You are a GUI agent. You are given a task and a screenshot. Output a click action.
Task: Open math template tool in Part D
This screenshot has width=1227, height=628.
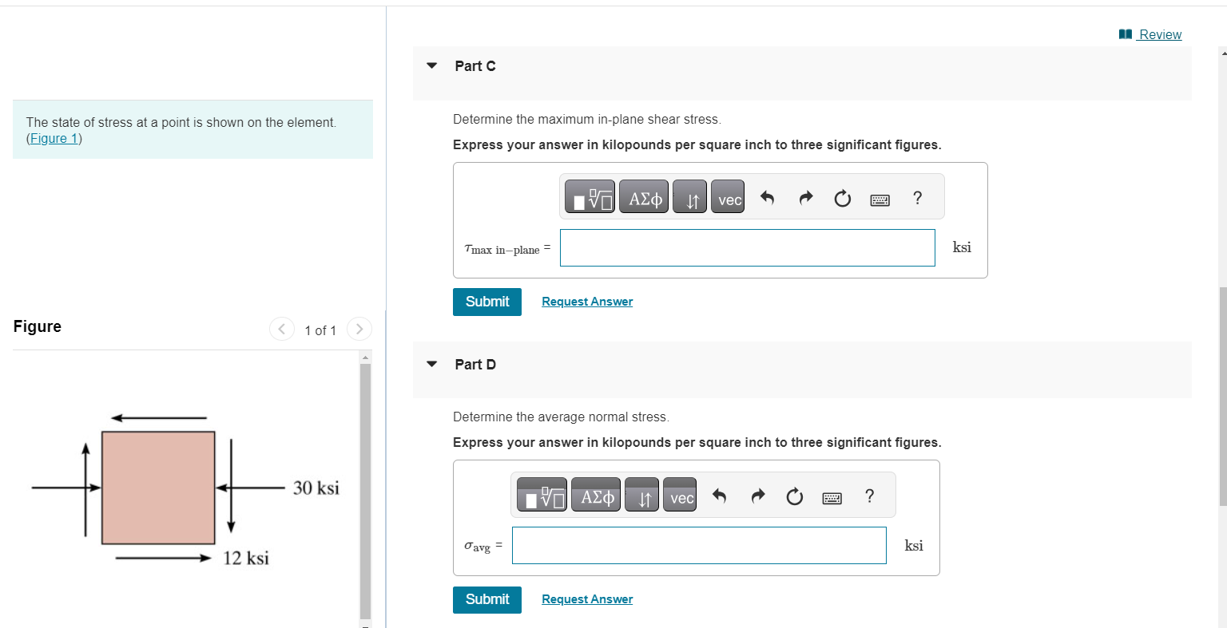[x=542, y=495]
